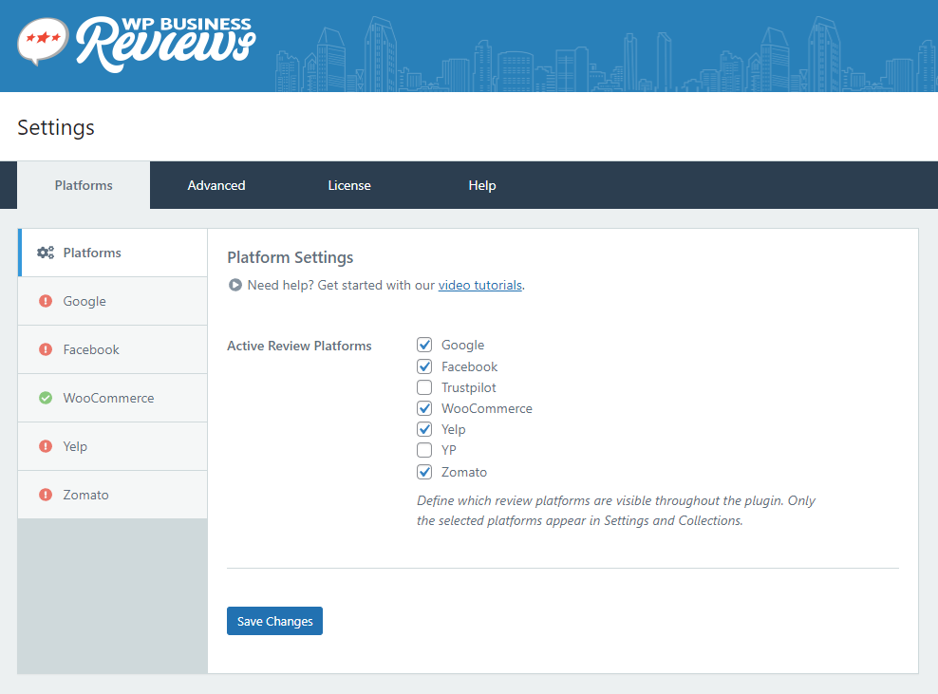Uncheck the Google review platform

tap(423, 345)
